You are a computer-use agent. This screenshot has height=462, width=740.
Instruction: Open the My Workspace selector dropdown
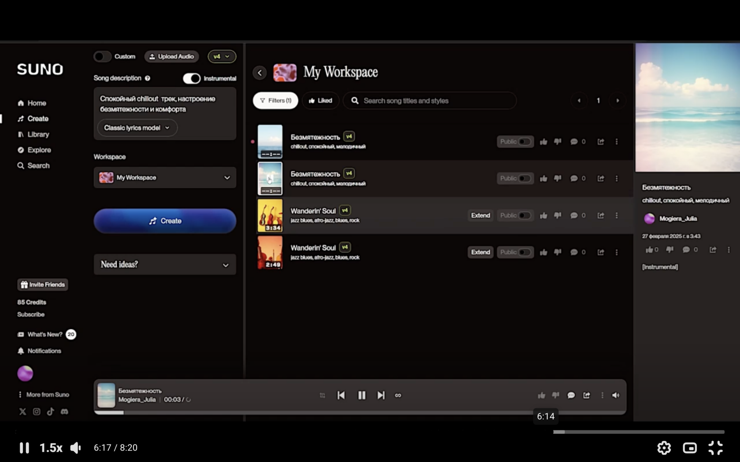(165, 177)
